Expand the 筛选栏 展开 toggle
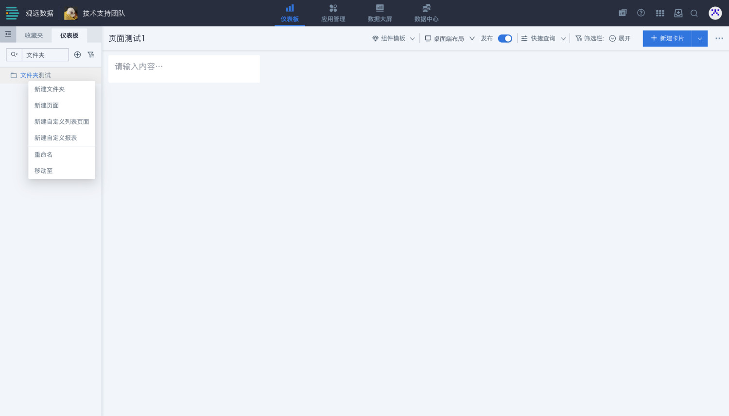The height and width of the screenshot is (416, 729). click(620, 38)
